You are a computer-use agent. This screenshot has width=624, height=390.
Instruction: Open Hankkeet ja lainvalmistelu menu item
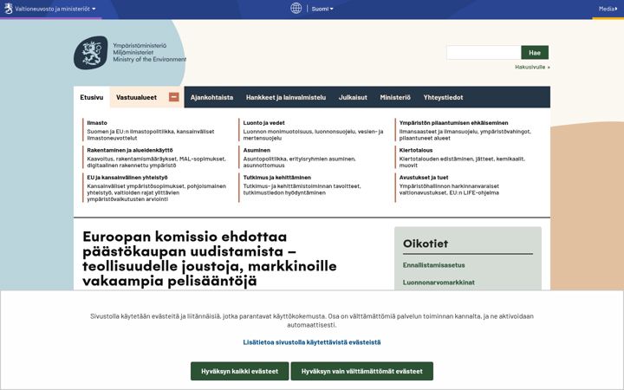pos(286,97)
